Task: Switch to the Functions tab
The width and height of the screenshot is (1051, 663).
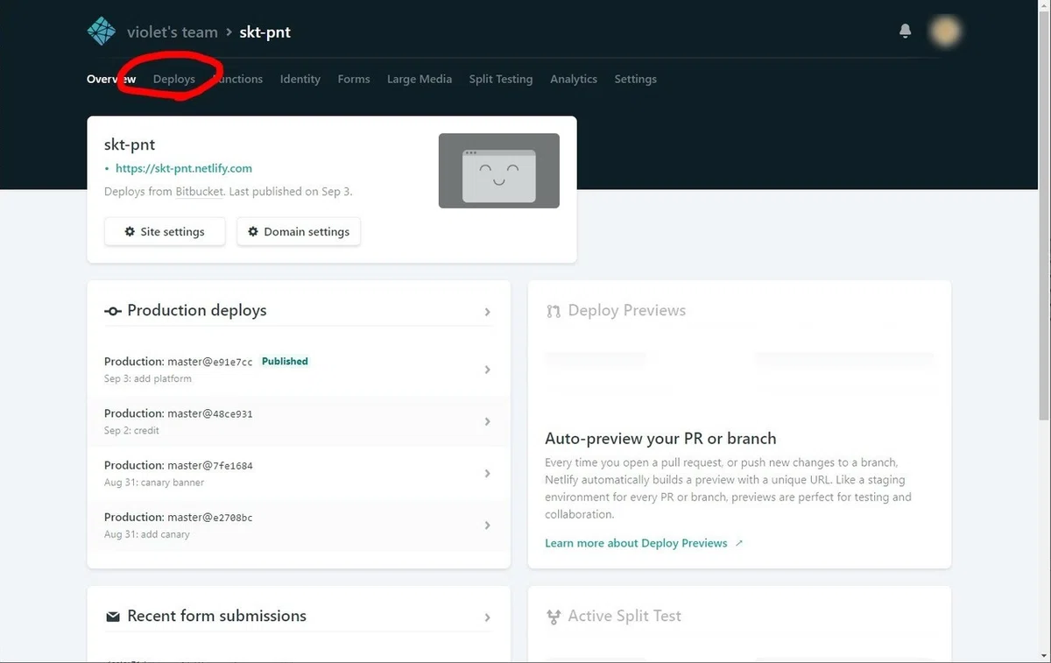Action: (x=237, y=79)
